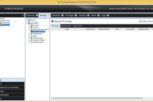153x102 pixels.
Task: Click the tree refresh icon in the Storage toolbar
Action: [x=27, y=20]
